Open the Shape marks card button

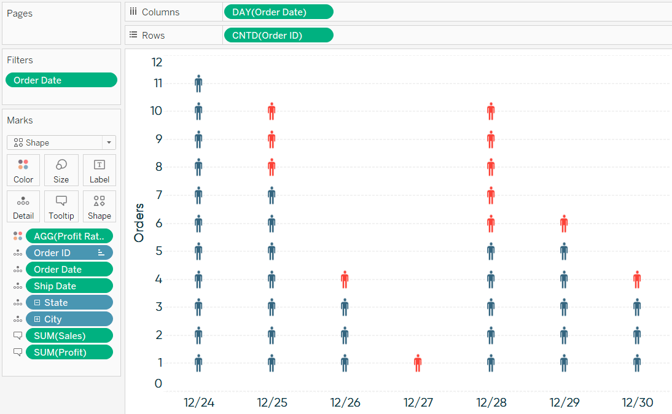coord(99,206)
